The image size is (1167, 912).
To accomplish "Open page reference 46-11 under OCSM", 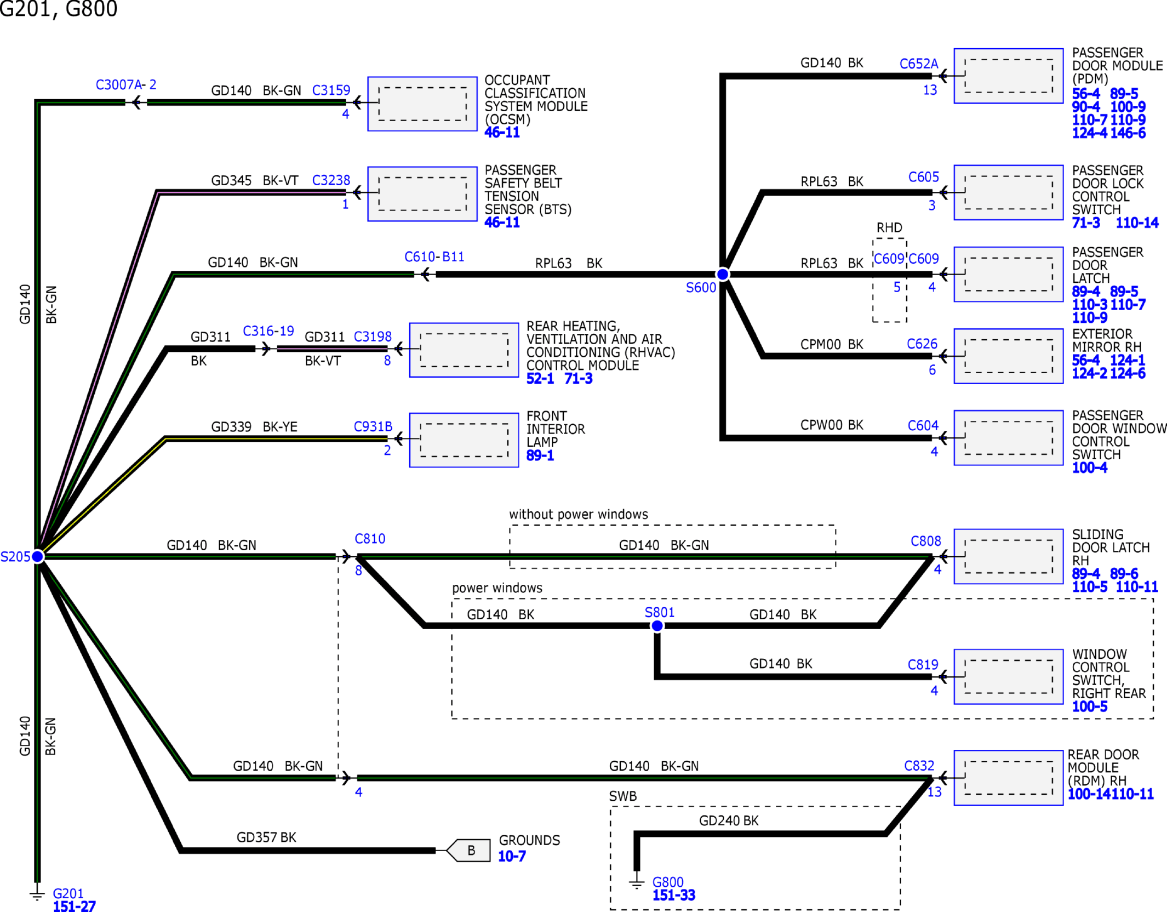I will (x=502, y=133).
